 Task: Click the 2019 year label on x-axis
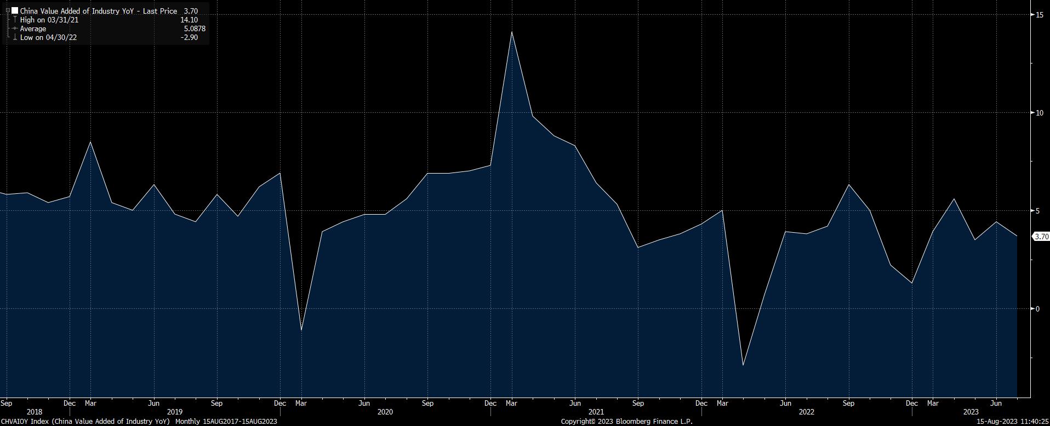pos(175,412)
